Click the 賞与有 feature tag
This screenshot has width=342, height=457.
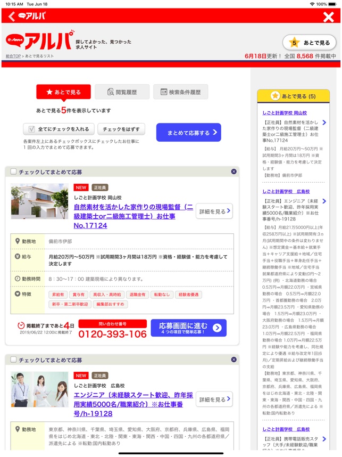click(x=79, y=295)
